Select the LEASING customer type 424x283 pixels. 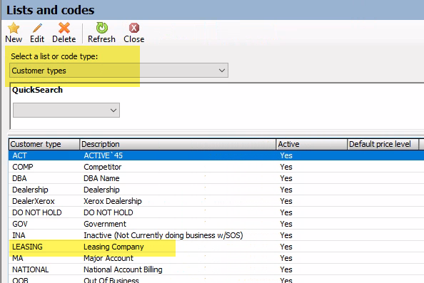click(x=27, y=247)
